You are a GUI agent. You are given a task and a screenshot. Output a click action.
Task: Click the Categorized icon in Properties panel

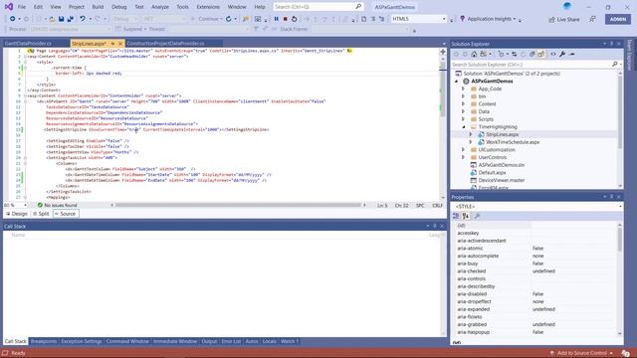(456, 216)
